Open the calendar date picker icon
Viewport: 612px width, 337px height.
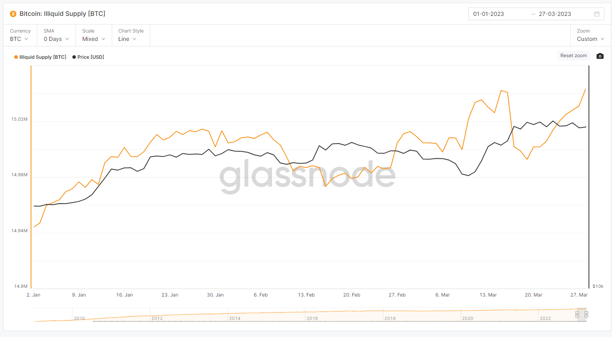click(597, 14)
